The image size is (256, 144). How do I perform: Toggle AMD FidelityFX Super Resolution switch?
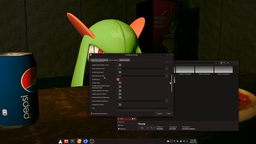pos(119,87)
